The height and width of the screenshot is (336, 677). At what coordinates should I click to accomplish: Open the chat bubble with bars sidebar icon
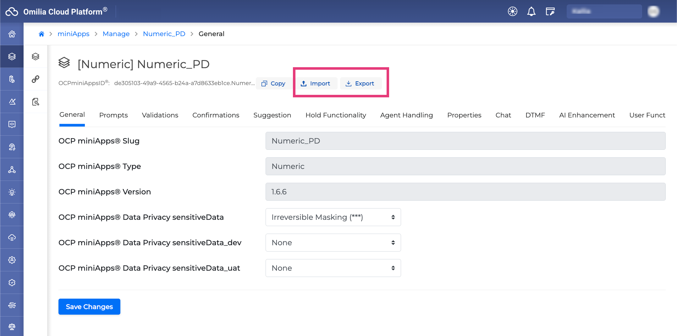coord(12,124)
